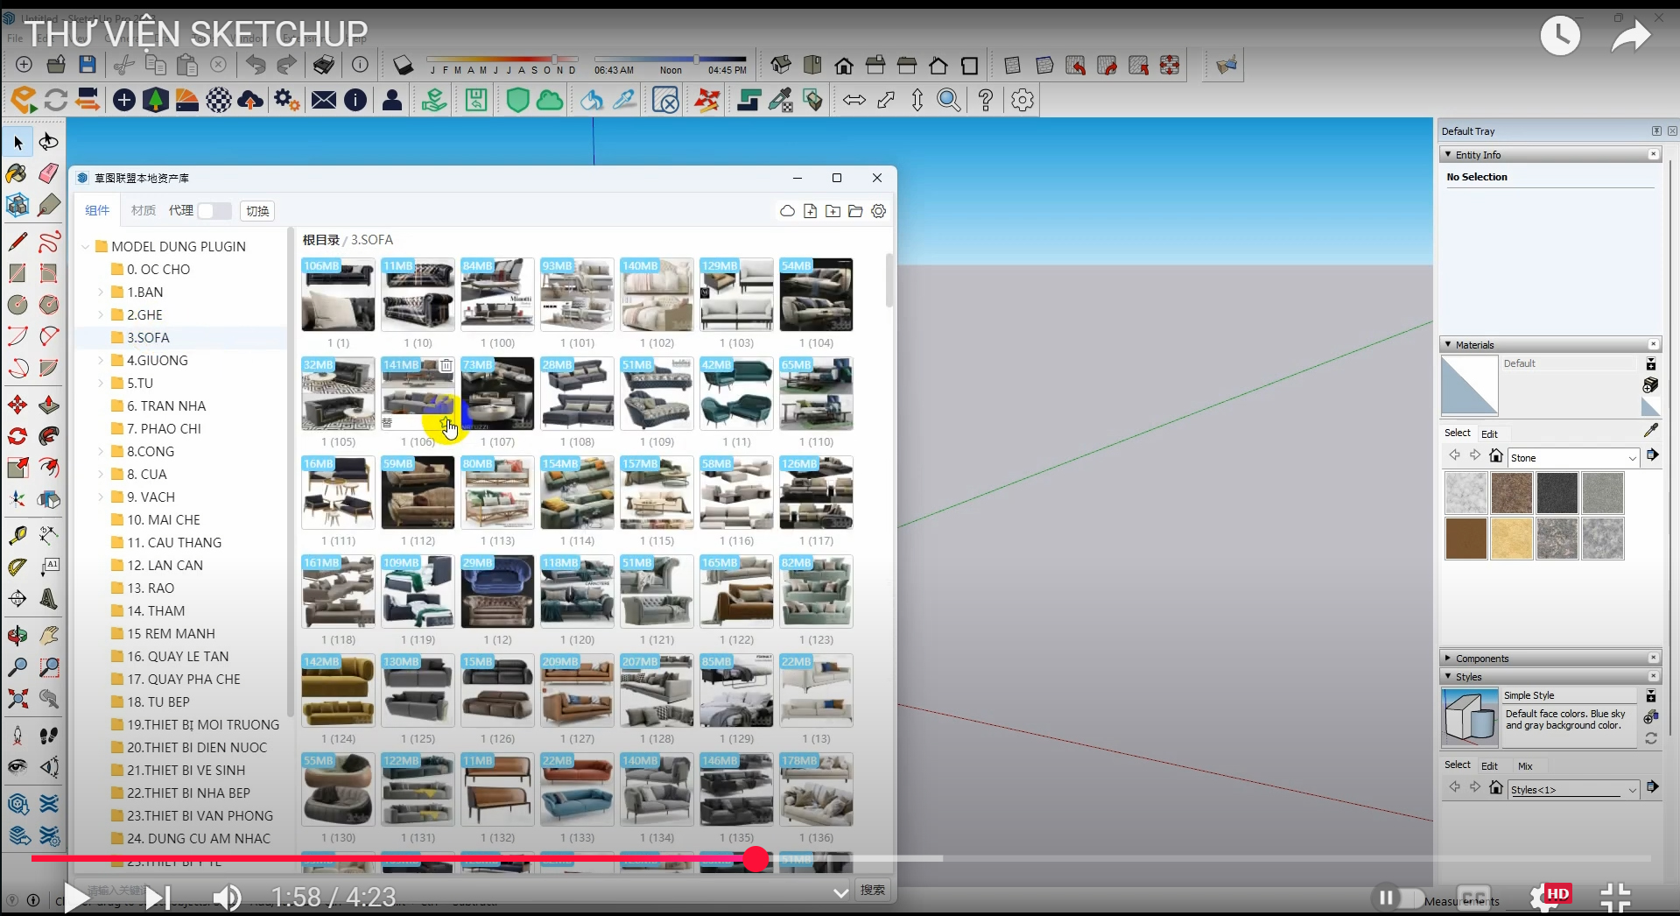The image size is (1680, 916).
Task: Open the 3.SOFA folder
Action: pos(148,338)
